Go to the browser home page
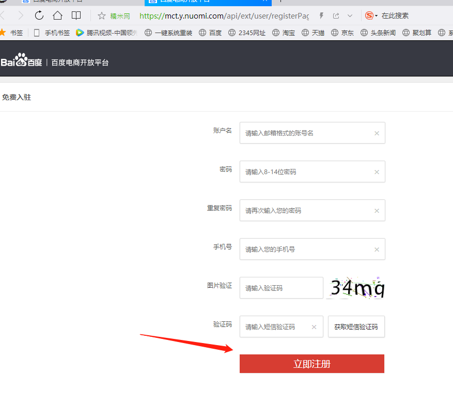453x404 pixels. coord(57,15)
